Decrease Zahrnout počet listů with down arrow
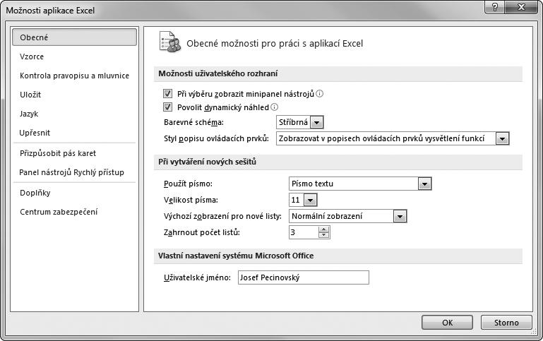Viewport: 543px width, 341px height. [x=324, y=235]
